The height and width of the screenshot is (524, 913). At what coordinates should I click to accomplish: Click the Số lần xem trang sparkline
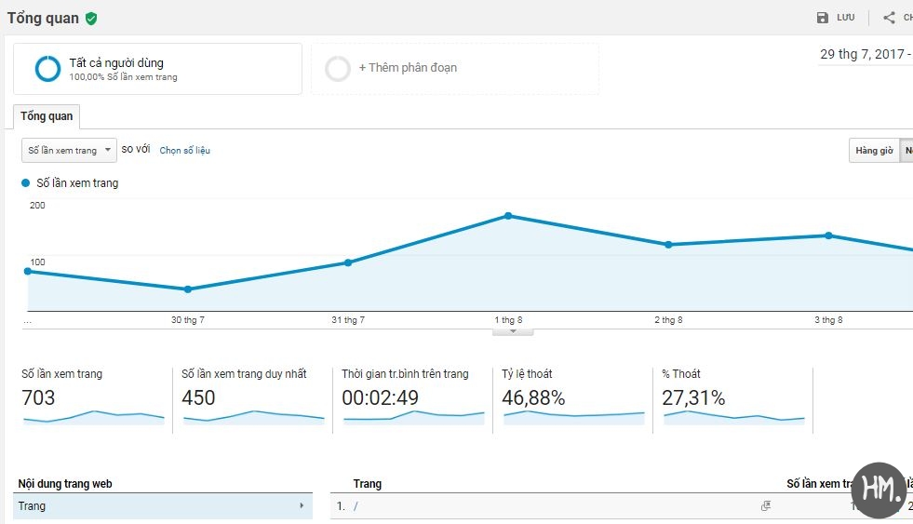point(94,417)
